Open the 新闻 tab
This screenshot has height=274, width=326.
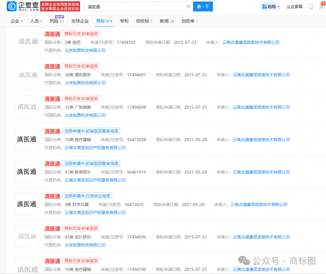(x=167, y=21)
